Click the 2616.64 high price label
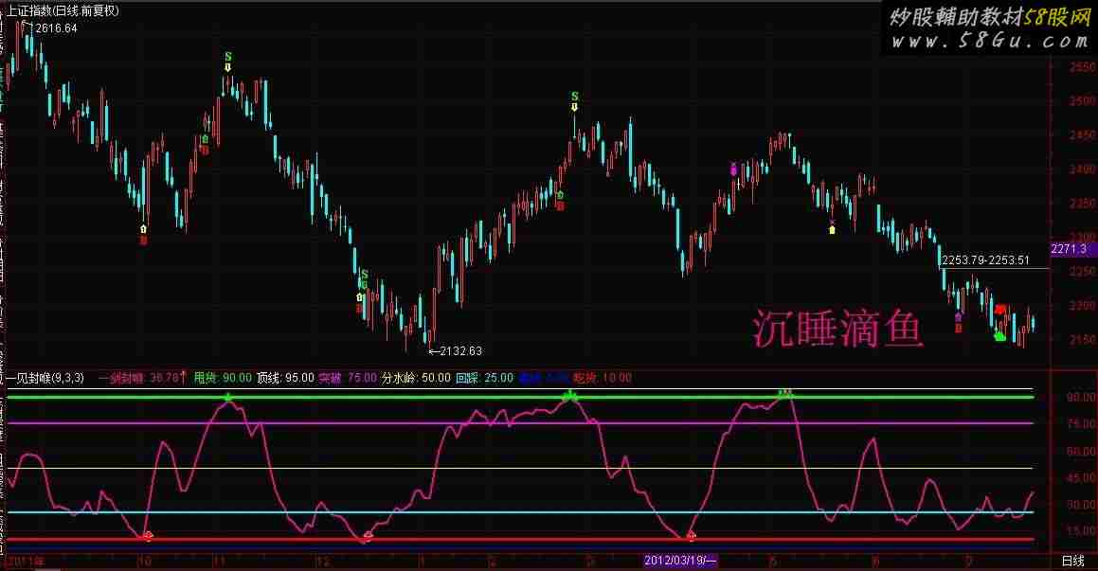Image resolution: width=1098 pixels, height=571 pixels. tap(56, 29)
